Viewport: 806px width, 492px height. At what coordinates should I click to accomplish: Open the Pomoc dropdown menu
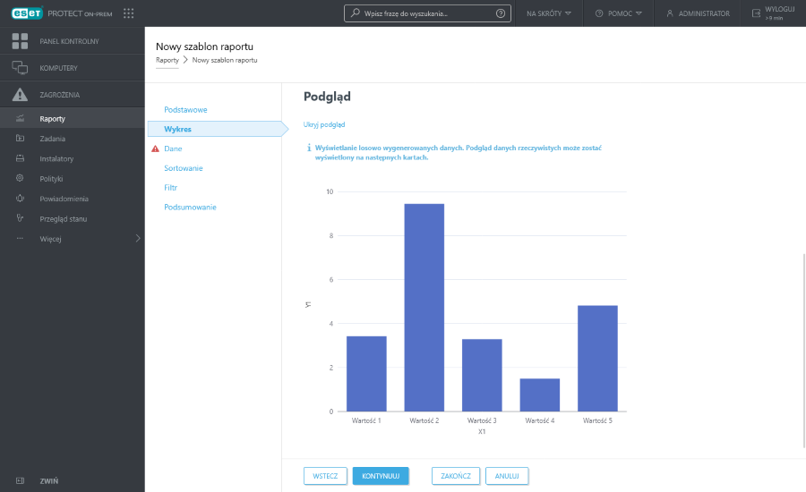pos(619,13)
